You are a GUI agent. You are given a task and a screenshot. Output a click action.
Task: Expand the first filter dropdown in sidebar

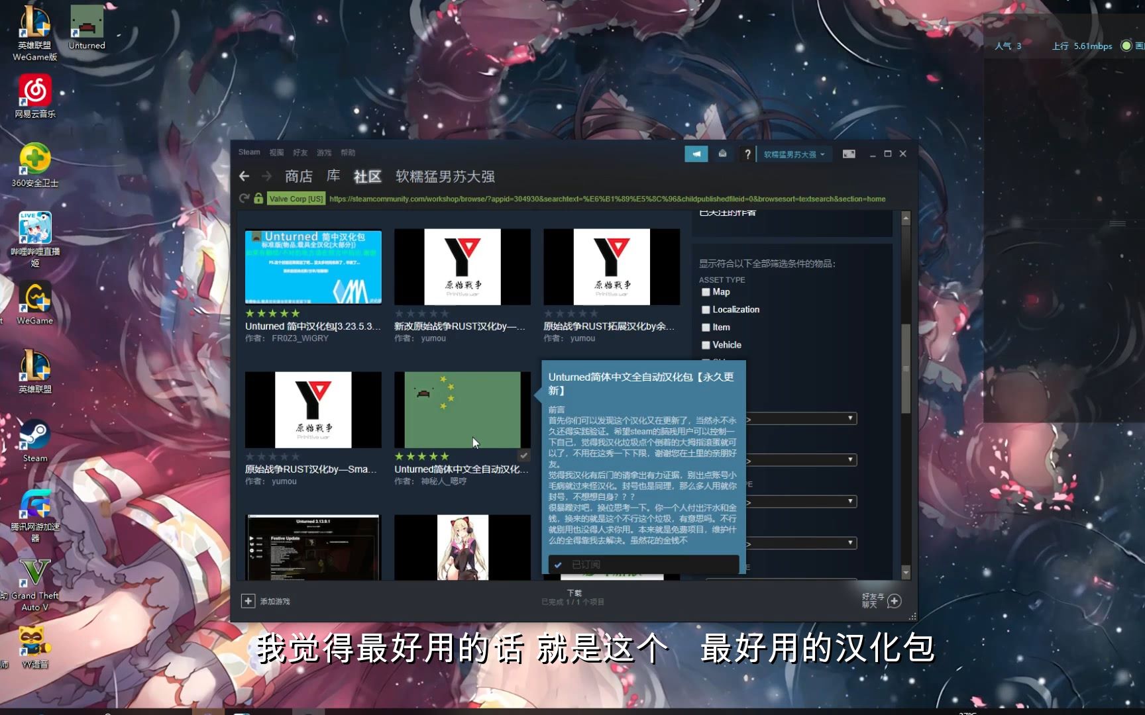(802, 418)
